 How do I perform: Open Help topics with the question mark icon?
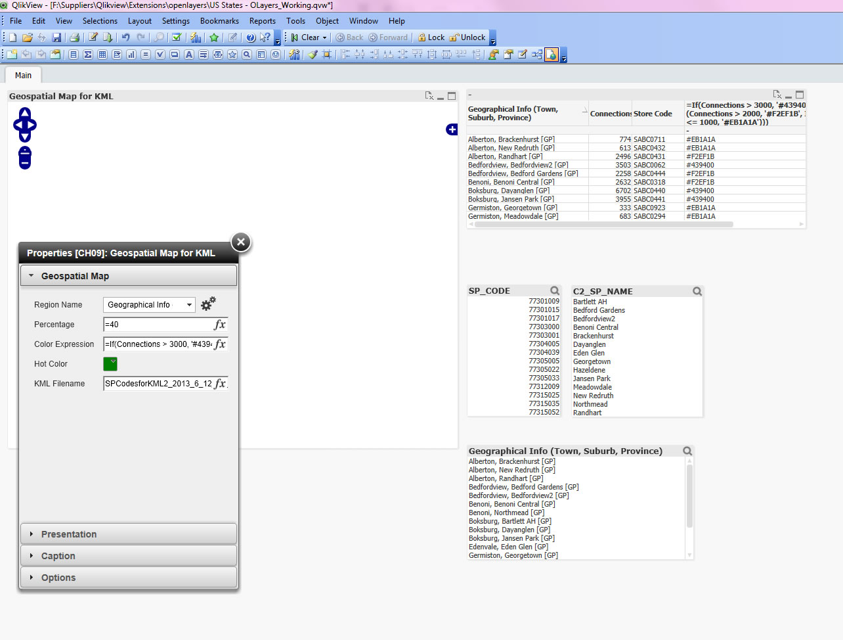point(250,37)
